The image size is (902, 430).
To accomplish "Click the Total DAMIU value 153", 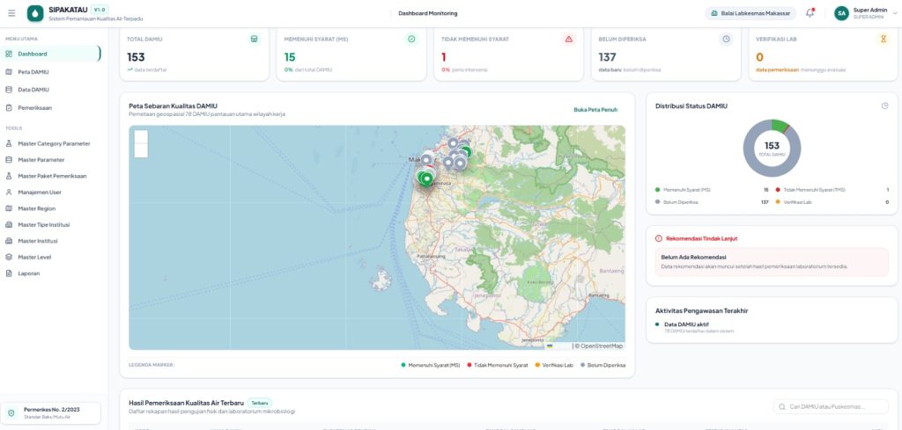I will coord(136,57).
